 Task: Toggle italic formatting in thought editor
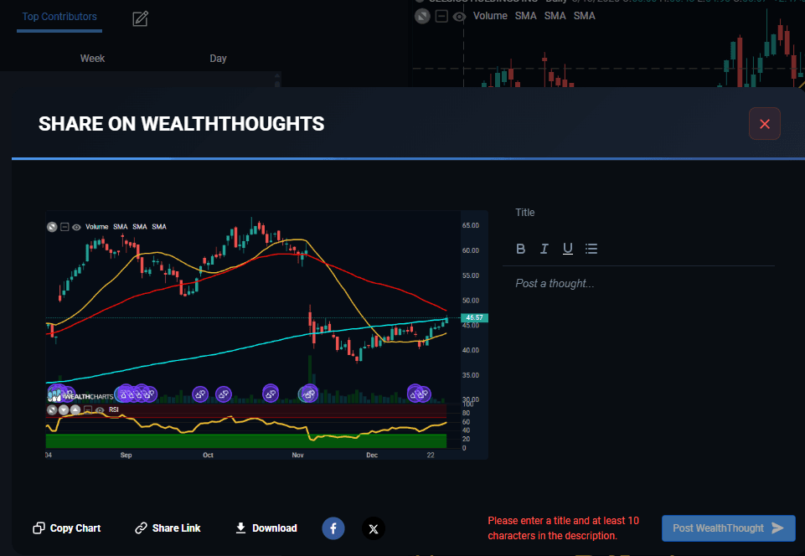[544, 249]
